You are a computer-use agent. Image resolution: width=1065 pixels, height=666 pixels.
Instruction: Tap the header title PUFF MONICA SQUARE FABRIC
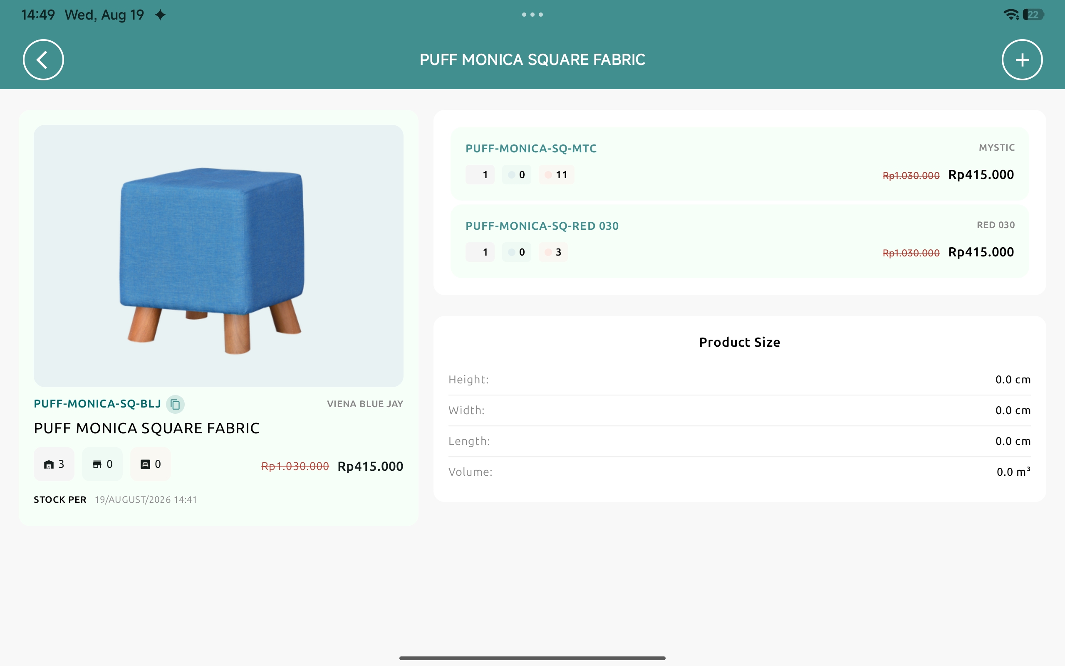[x=532, y=60]
